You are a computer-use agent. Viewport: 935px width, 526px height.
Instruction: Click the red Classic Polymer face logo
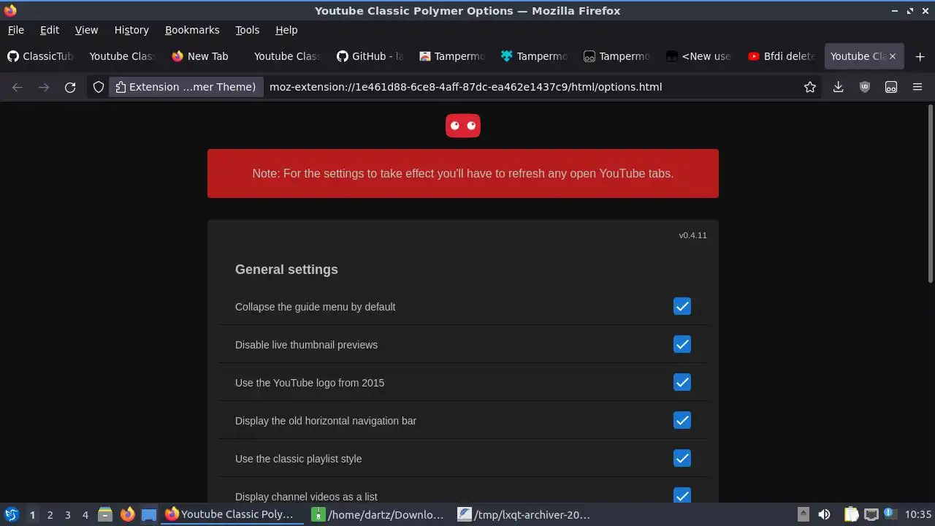point(463,126)
